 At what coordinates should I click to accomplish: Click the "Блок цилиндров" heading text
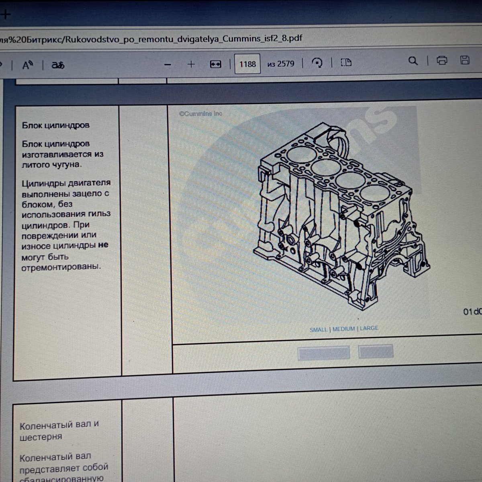click(56, 125)
